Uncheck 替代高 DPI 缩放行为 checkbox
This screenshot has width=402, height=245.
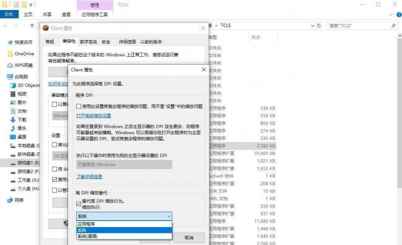[79, 204]
